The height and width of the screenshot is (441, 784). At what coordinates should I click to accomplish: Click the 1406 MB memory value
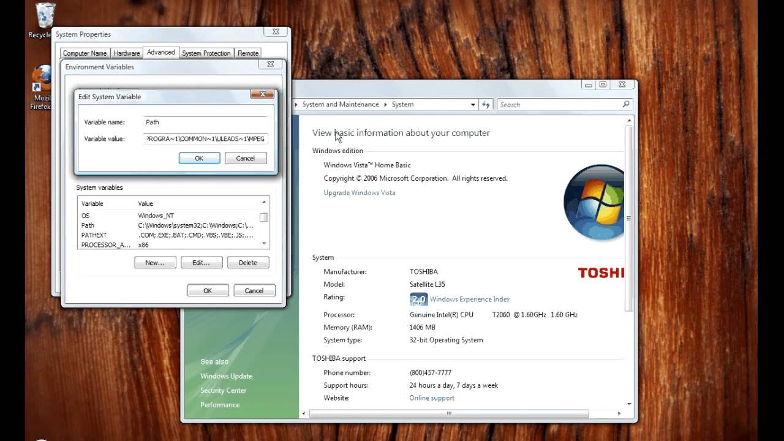coord(422,328)
